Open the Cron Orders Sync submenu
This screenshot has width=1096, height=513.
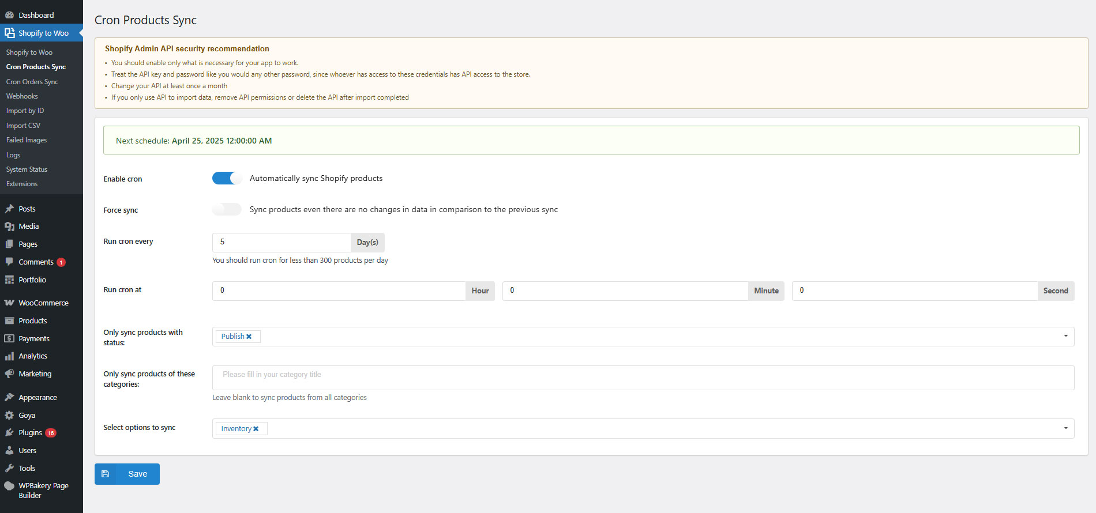(x=32, y=82)
